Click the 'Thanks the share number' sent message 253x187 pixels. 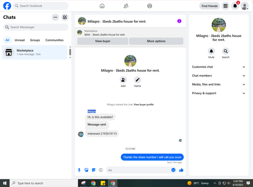pyautogui.click(x=152, y=157)
